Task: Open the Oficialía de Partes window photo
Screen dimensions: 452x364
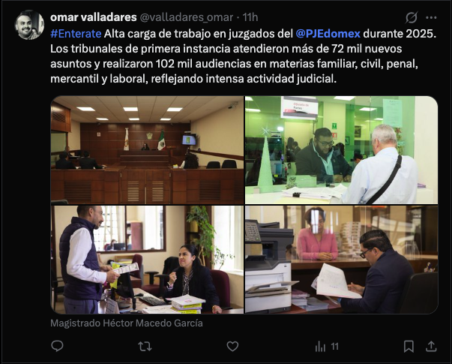Action: 341,150
